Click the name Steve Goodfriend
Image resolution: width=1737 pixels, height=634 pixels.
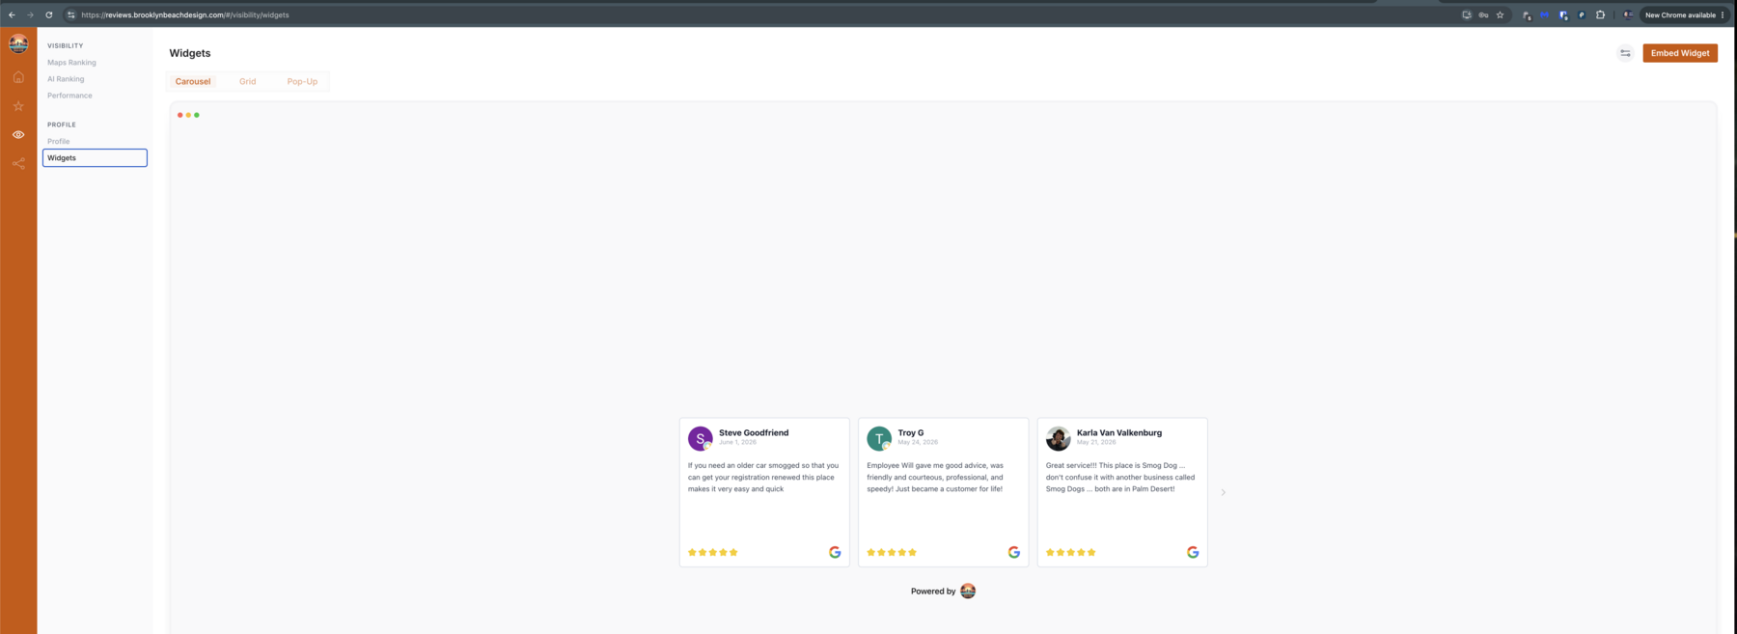tap(754, 432)
